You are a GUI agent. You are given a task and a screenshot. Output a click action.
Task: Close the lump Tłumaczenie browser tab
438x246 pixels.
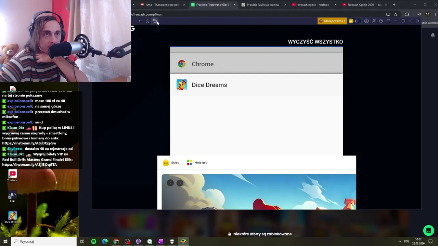pyautogui.click(x=184, y=5)
